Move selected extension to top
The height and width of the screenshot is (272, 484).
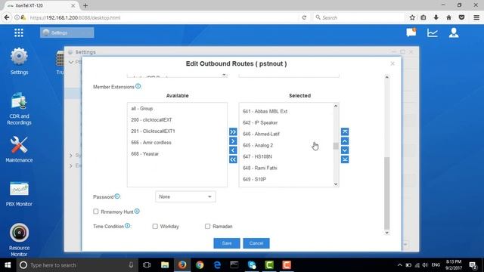(x=345, y=131)
